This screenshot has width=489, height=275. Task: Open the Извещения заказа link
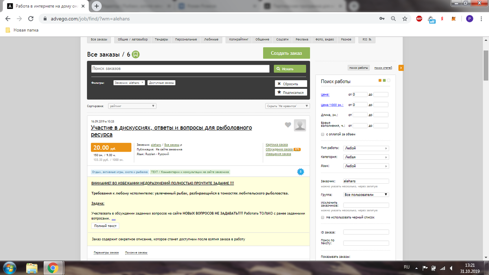[278, 154]
